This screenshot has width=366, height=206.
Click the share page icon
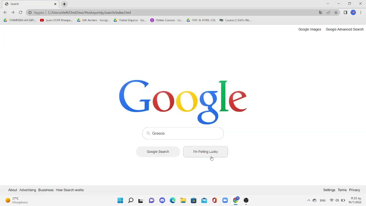coord(328,13)
